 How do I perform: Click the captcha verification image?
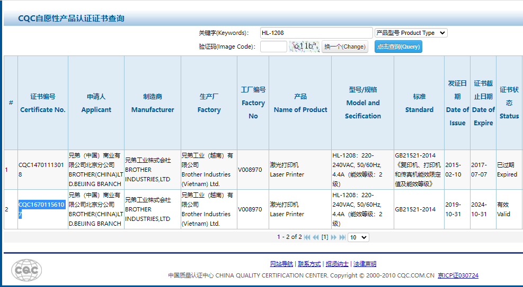point(304,47)
